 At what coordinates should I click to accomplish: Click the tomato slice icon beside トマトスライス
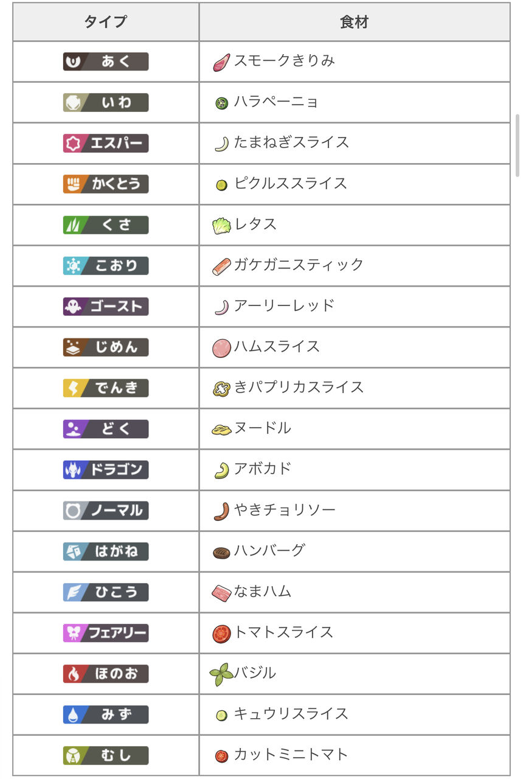[x=221, y=634]
